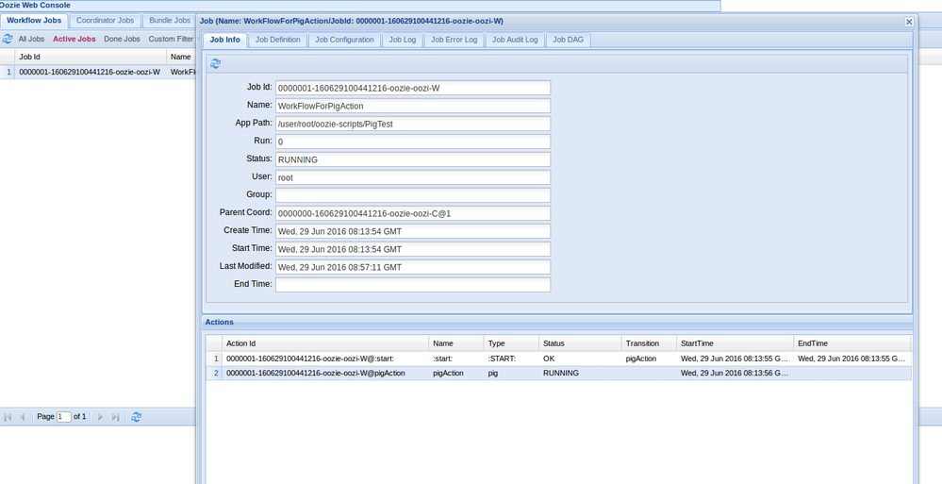
Task: Select the Job Info tab
Action: (x=224, y=40)
